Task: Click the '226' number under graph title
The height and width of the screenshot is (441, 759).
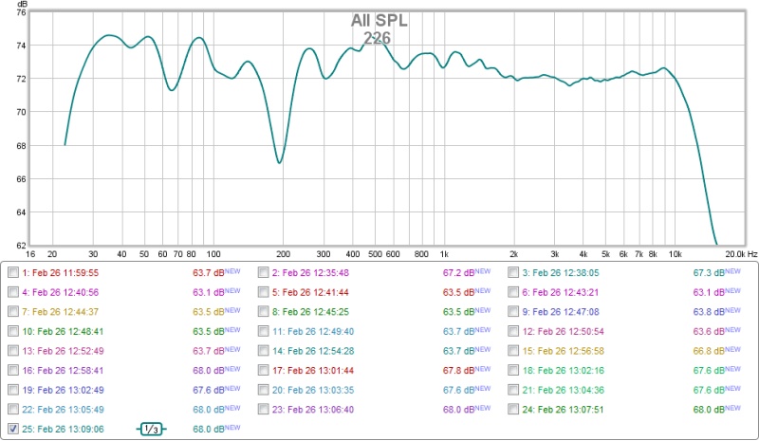Action: tap(377, 38)
